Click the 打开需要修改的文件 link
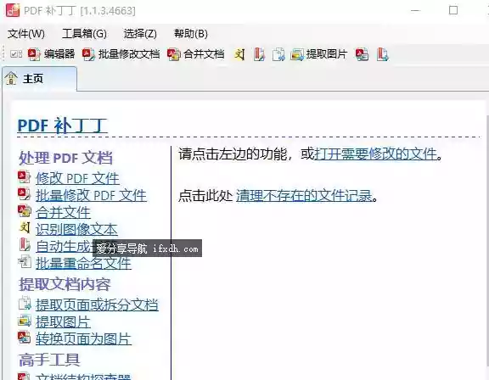The width and height of the screenshot is (489, 380). tap(376, 154)
